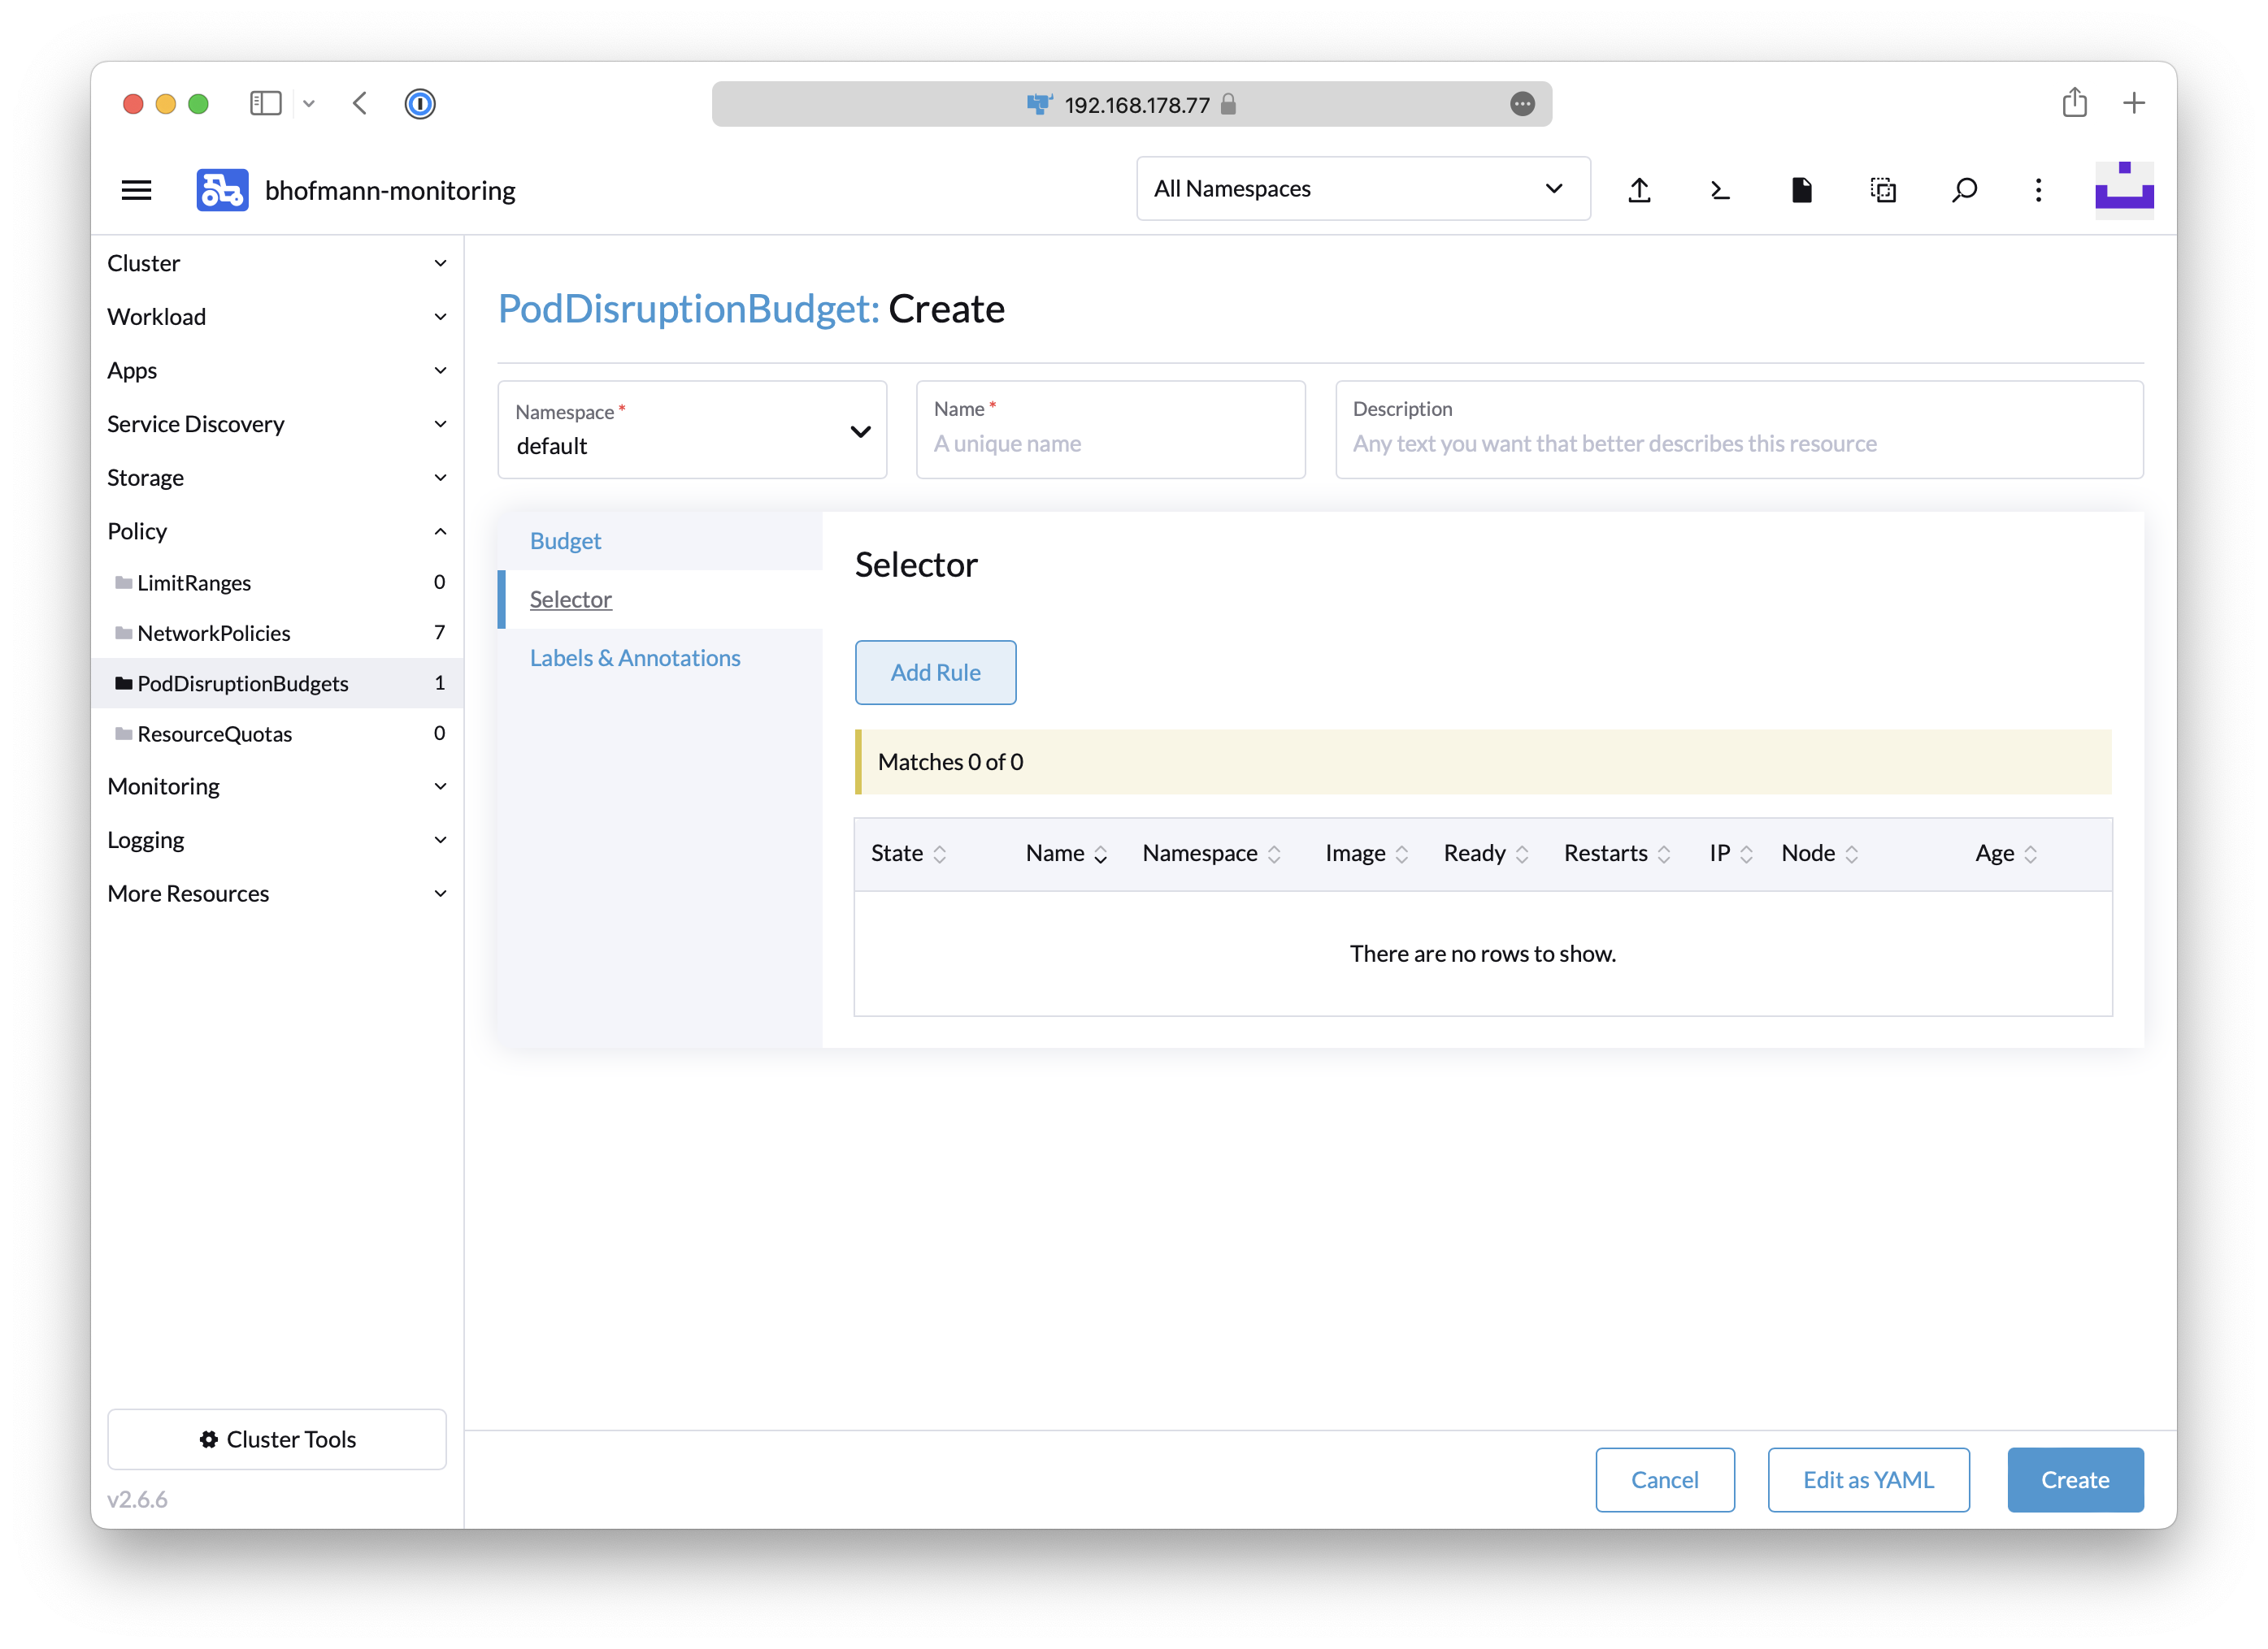Sort the table by Node
The height and width of the screenshot is (1649, 2268).
coord(1820,854)
